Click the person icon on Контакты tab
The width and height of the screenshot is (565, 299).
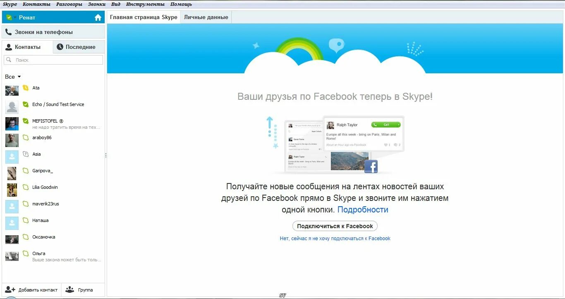(x=9, y=47)
